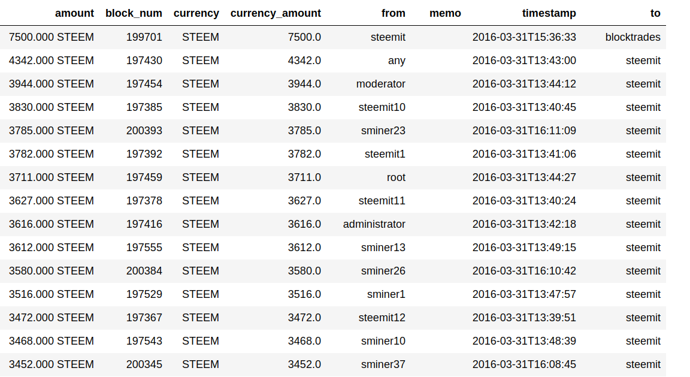Click the currency column header

click(x=196, y=13)
